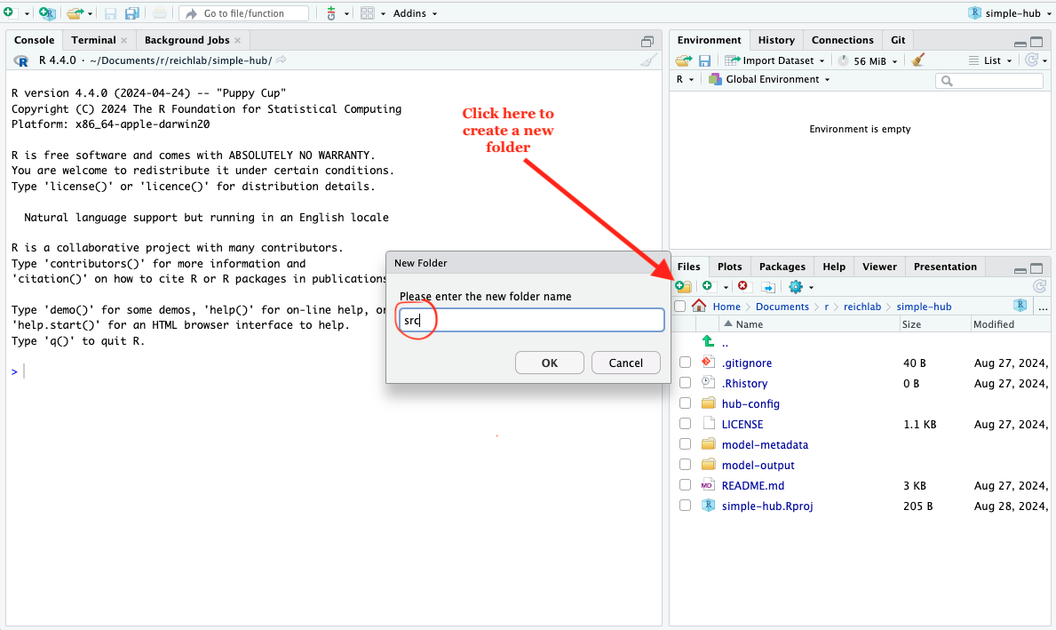This screenshot has height=630, width=1056.
Task: Click New Blank File icon in Files pane
Action: 707,286
